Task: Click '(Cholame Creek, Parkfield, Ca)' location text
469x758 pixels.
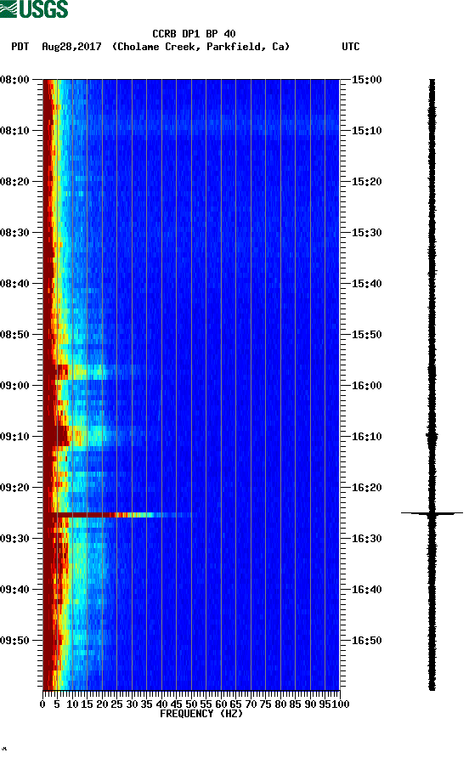Action: 201,47
